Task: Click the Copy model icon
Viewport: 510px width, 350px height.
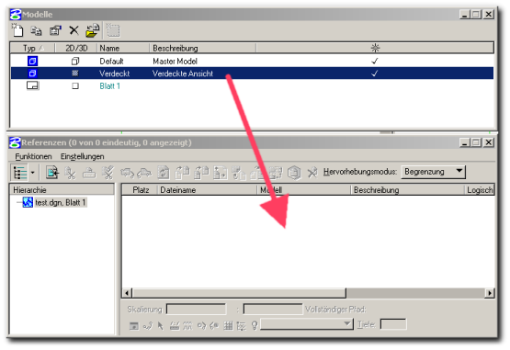Action: (36, 31)
